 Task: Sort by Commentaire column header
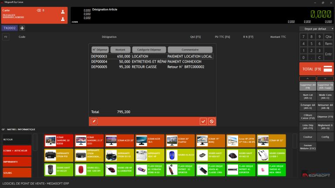190,50
